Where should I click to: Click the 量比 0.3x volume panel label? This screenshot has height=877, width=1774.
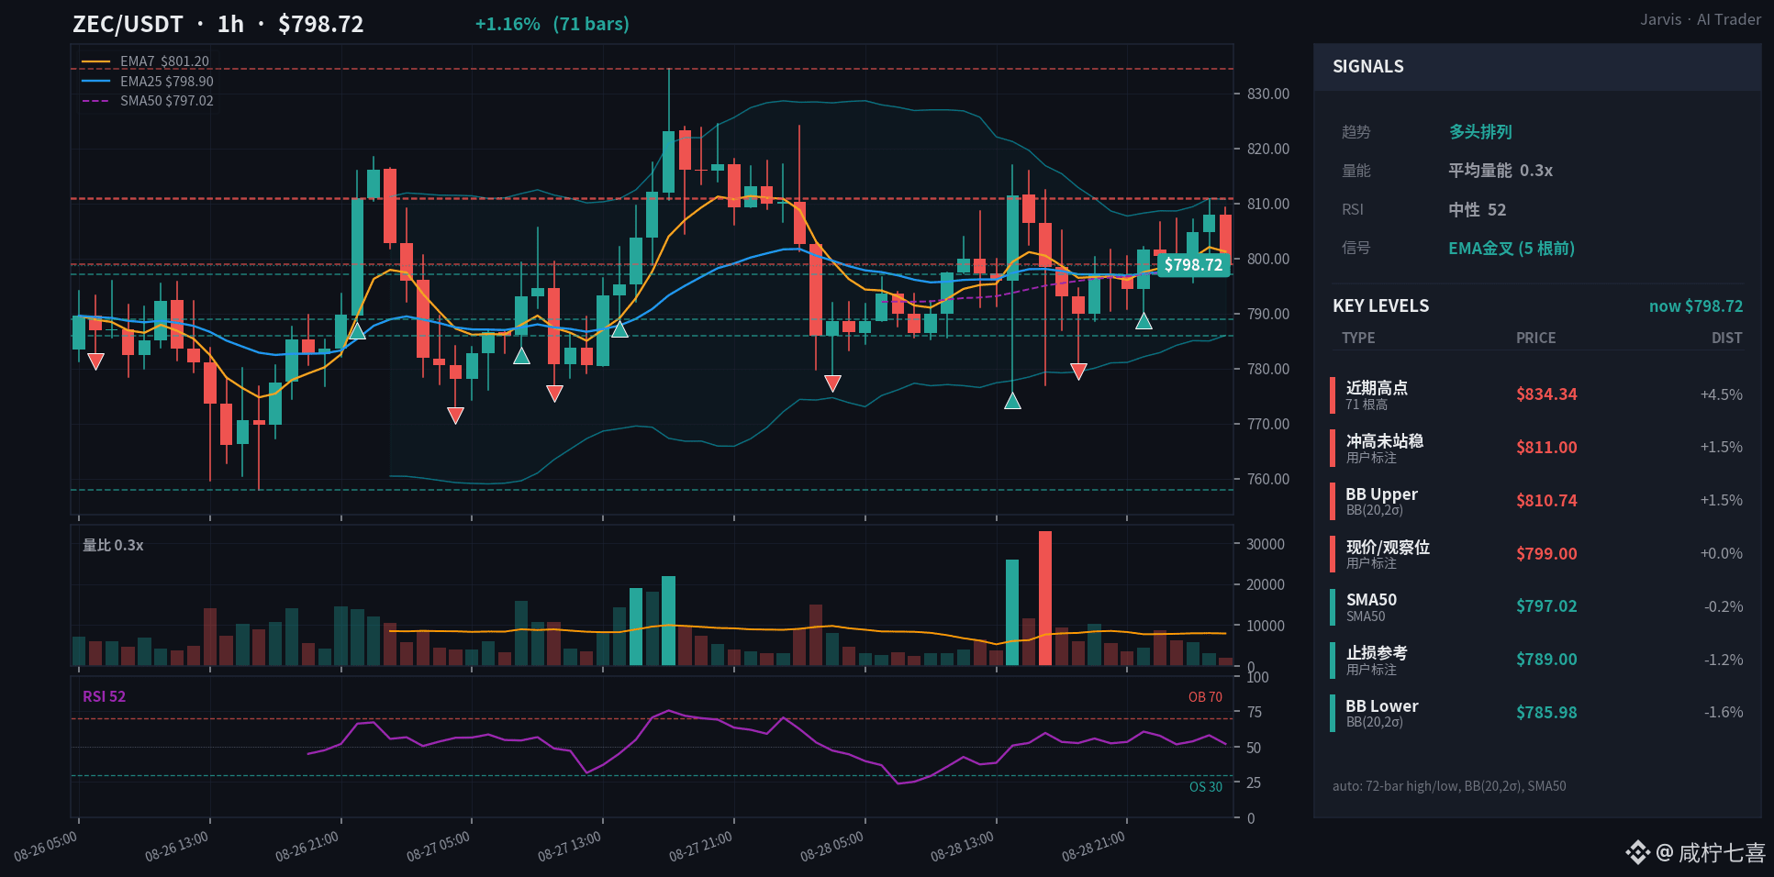click(x=113, y=546)
